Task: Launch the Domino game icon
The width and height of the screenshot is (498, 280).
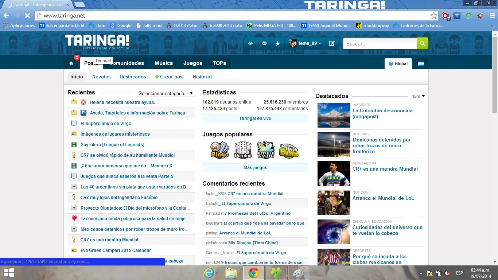Action: click(243, 149)
